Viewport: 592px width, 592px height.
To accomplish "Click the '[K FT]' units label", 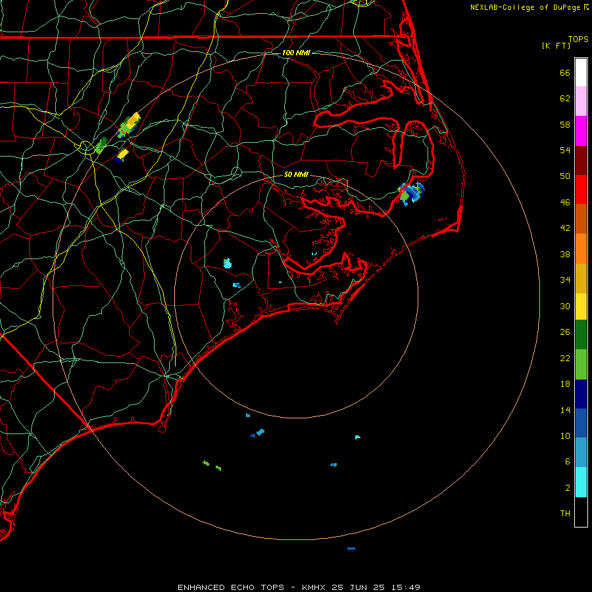I will 556,45.
